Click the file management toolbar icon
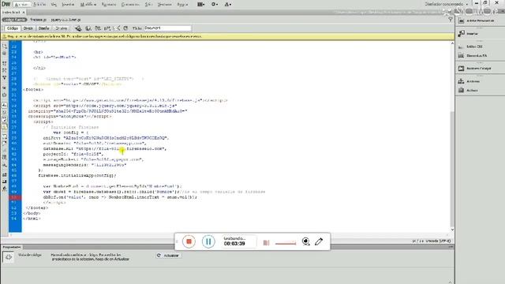505x284 pixels. click(x=98, y=28)
